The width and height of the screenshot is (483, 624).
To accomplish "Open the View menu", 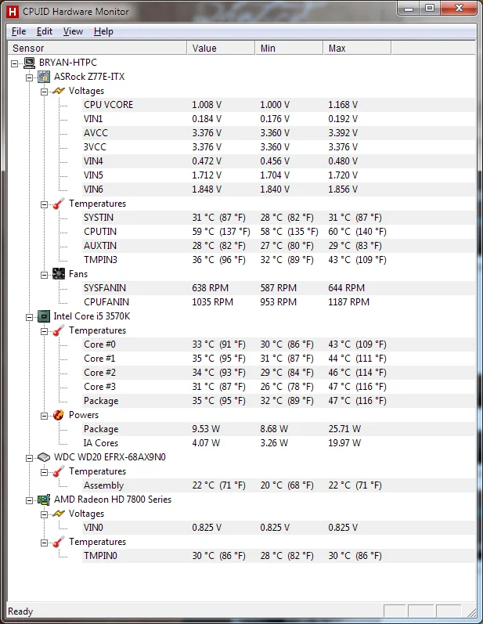I will coord(74,31).
